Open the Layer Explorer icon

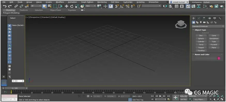coord(182,6)
